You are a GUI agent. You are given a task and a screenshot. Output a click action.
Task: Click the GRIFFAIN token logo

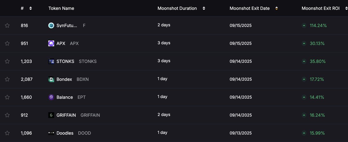[51, 115]
